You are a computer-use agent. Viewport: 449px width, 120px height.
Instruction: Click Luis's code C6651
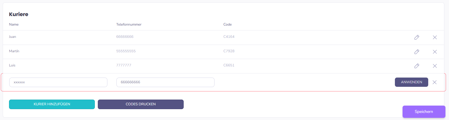(x=229, y=65)
